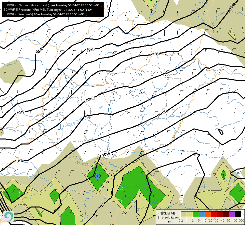Click the 1013 isobar label
The width and height of the screenshot is (245, 225).
click(x=101, y=206)
